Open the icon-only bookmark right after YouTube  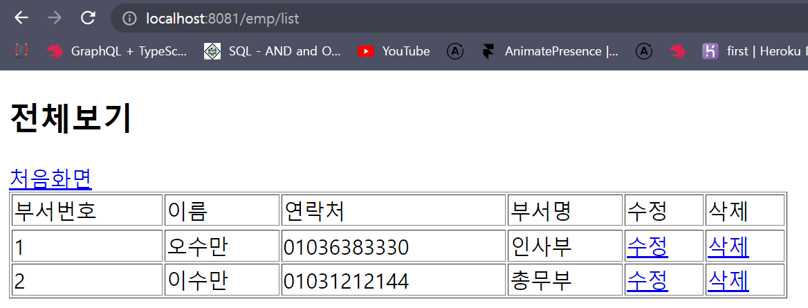(x=455, y=51)
